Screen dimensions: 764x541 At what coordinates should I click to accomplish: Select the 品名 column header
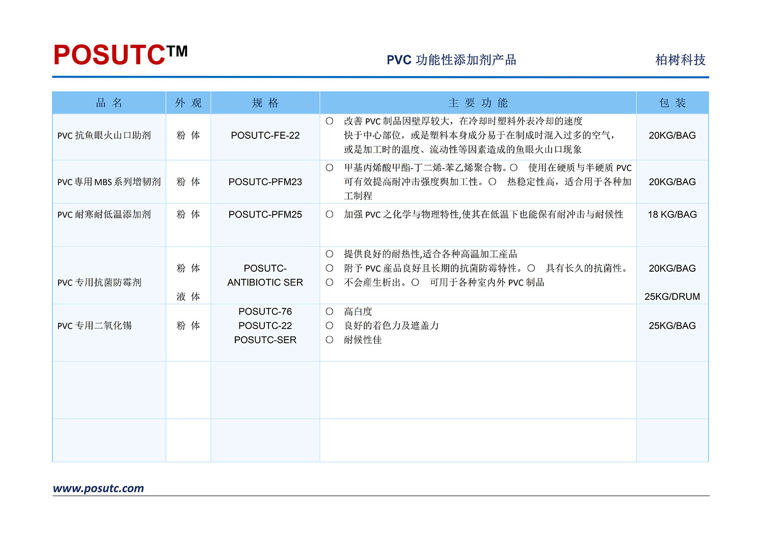110,103
